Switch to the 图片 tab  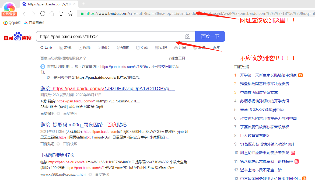coord(104,48)
